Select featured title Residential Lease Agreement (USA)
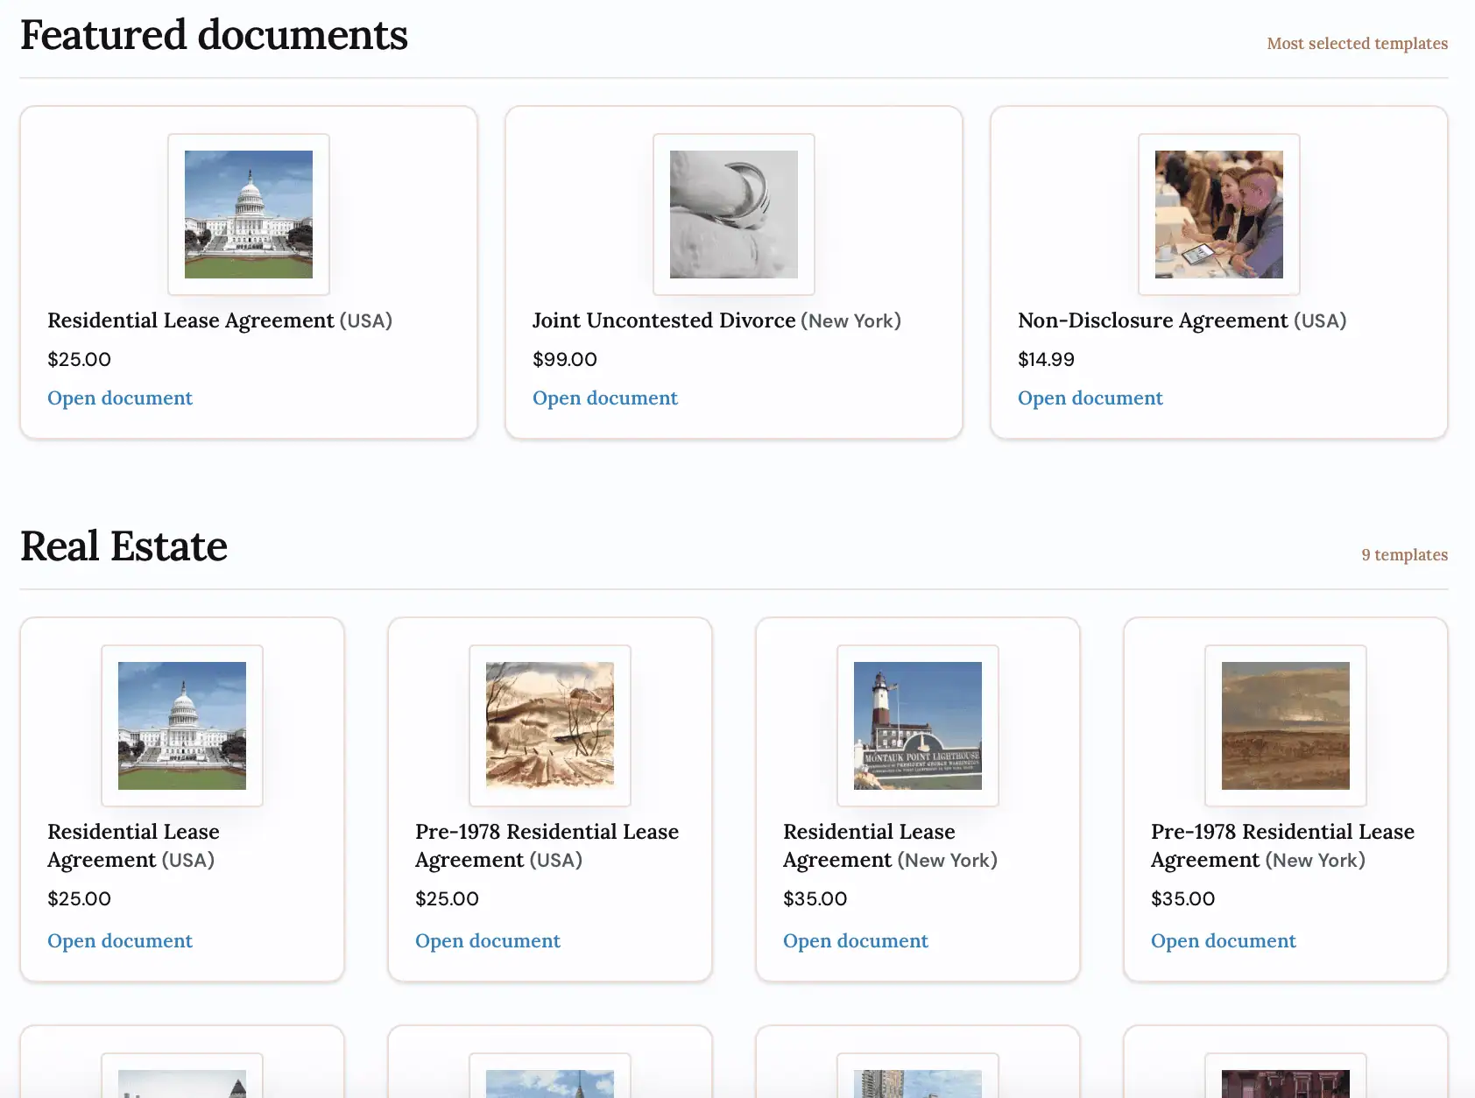The image size is (1475, 1098). [x=220, y=321]
